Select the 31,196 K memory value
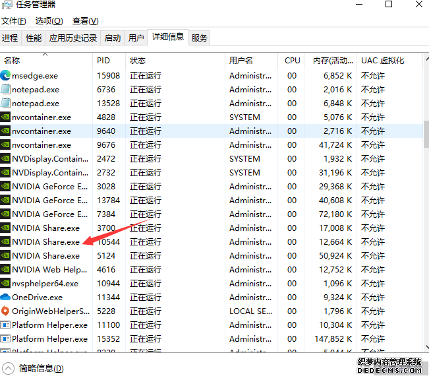The width and height of the screenshot is (429, 380). click(x=335, y=173)
